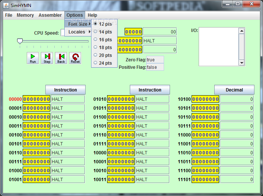Open the Help menu

click(x=92, y=15)
